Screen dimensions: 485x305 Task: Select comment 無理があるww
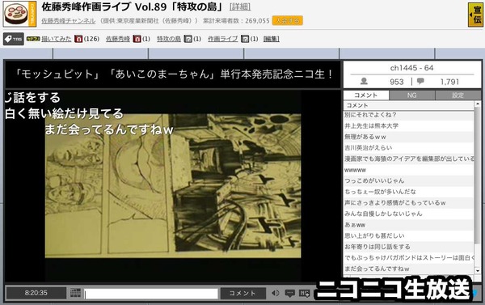point(408,137)
